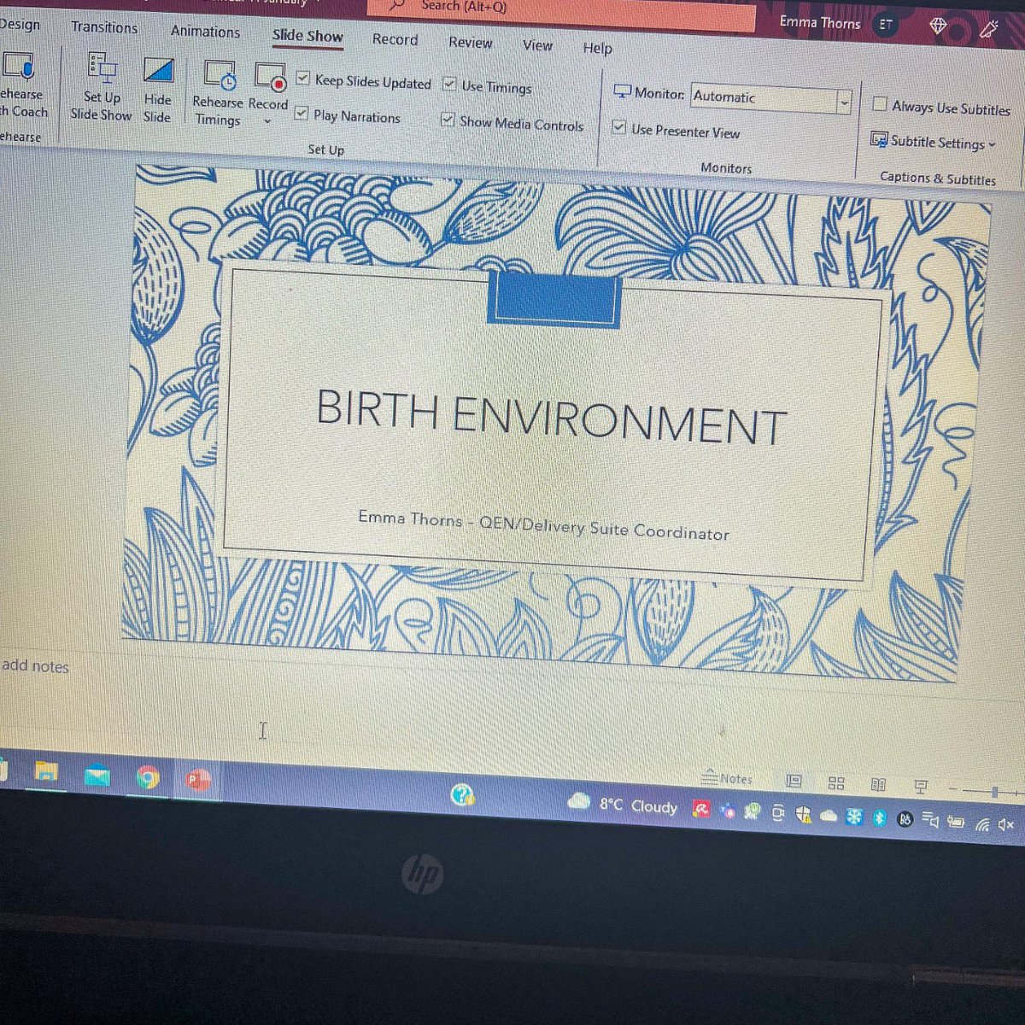The image size is (1025, 1025).
Task: Open the weather widget showing 8°C Cloudy
Action: click(623, 805)
